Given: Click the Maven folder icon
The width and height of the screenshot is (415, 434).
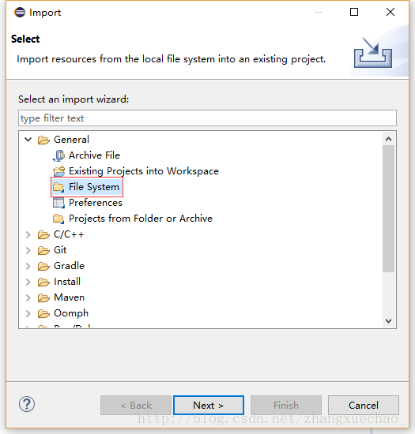Looking at the screenshot, I should click(x=43, y=297).
